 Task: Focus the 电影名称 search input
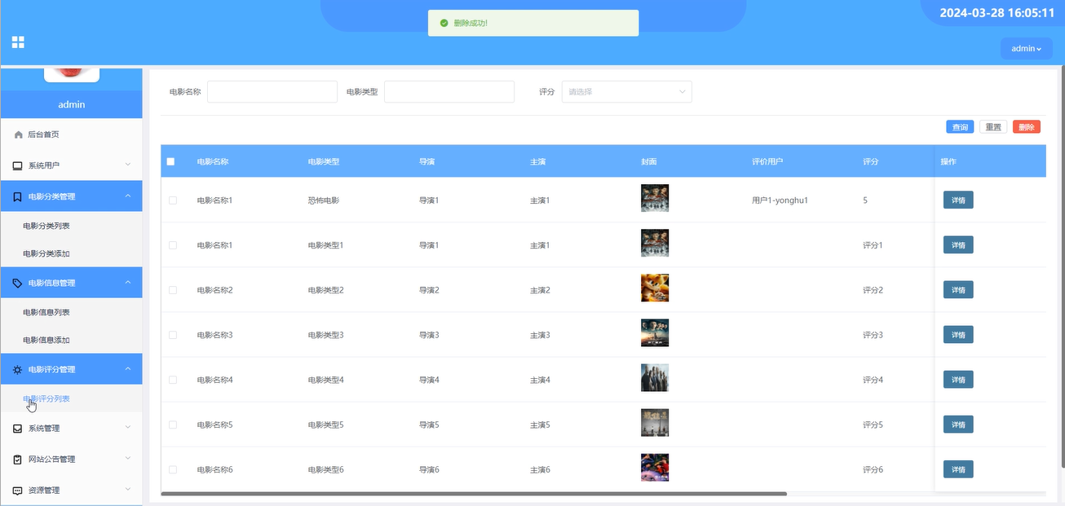click(x=272, y=92)
